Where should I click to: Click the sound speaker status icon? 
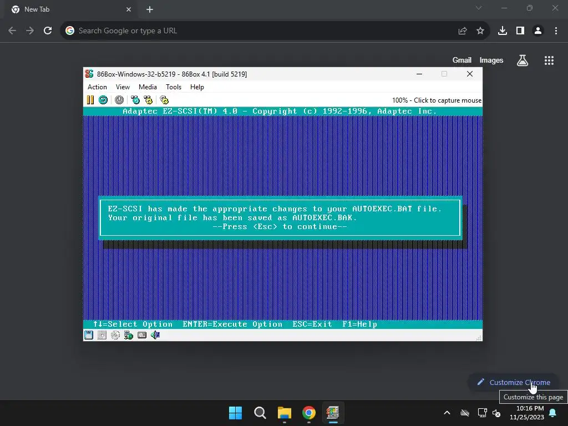pos(155,335)
